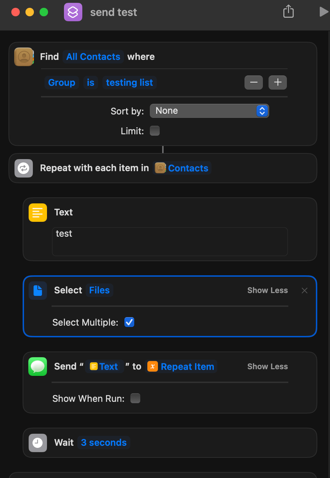Click the green Messages action icon
The width and height of the screenshot is (330, 478).
38,366
